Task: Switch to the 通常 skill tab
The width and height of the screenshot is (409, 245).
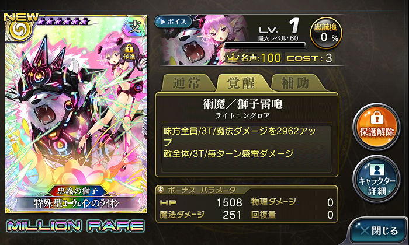Action: coord(188,83)
